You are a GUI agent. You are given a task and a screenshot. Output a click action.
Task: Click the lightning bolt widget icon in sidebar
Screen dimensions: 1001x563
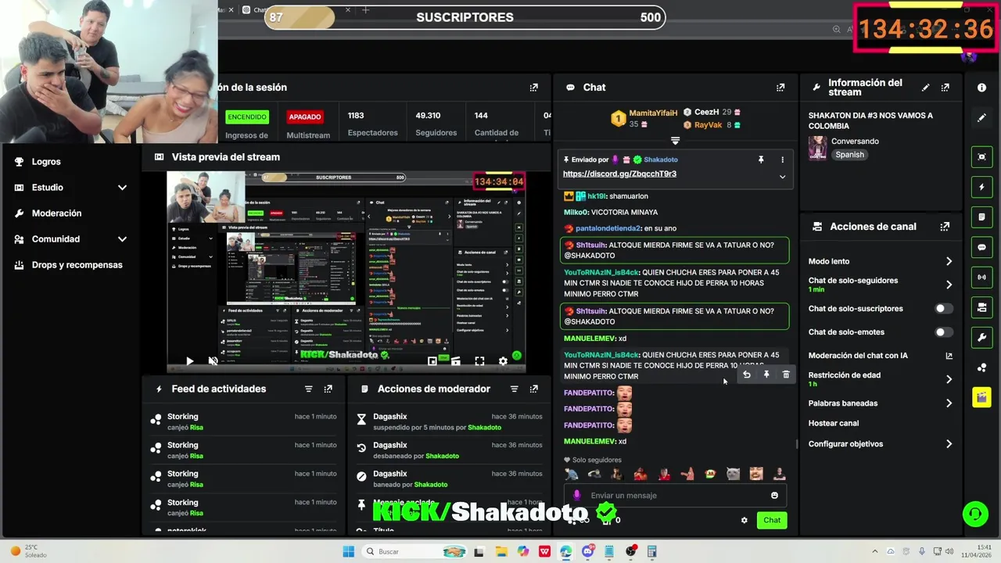[x=981, y=188]
